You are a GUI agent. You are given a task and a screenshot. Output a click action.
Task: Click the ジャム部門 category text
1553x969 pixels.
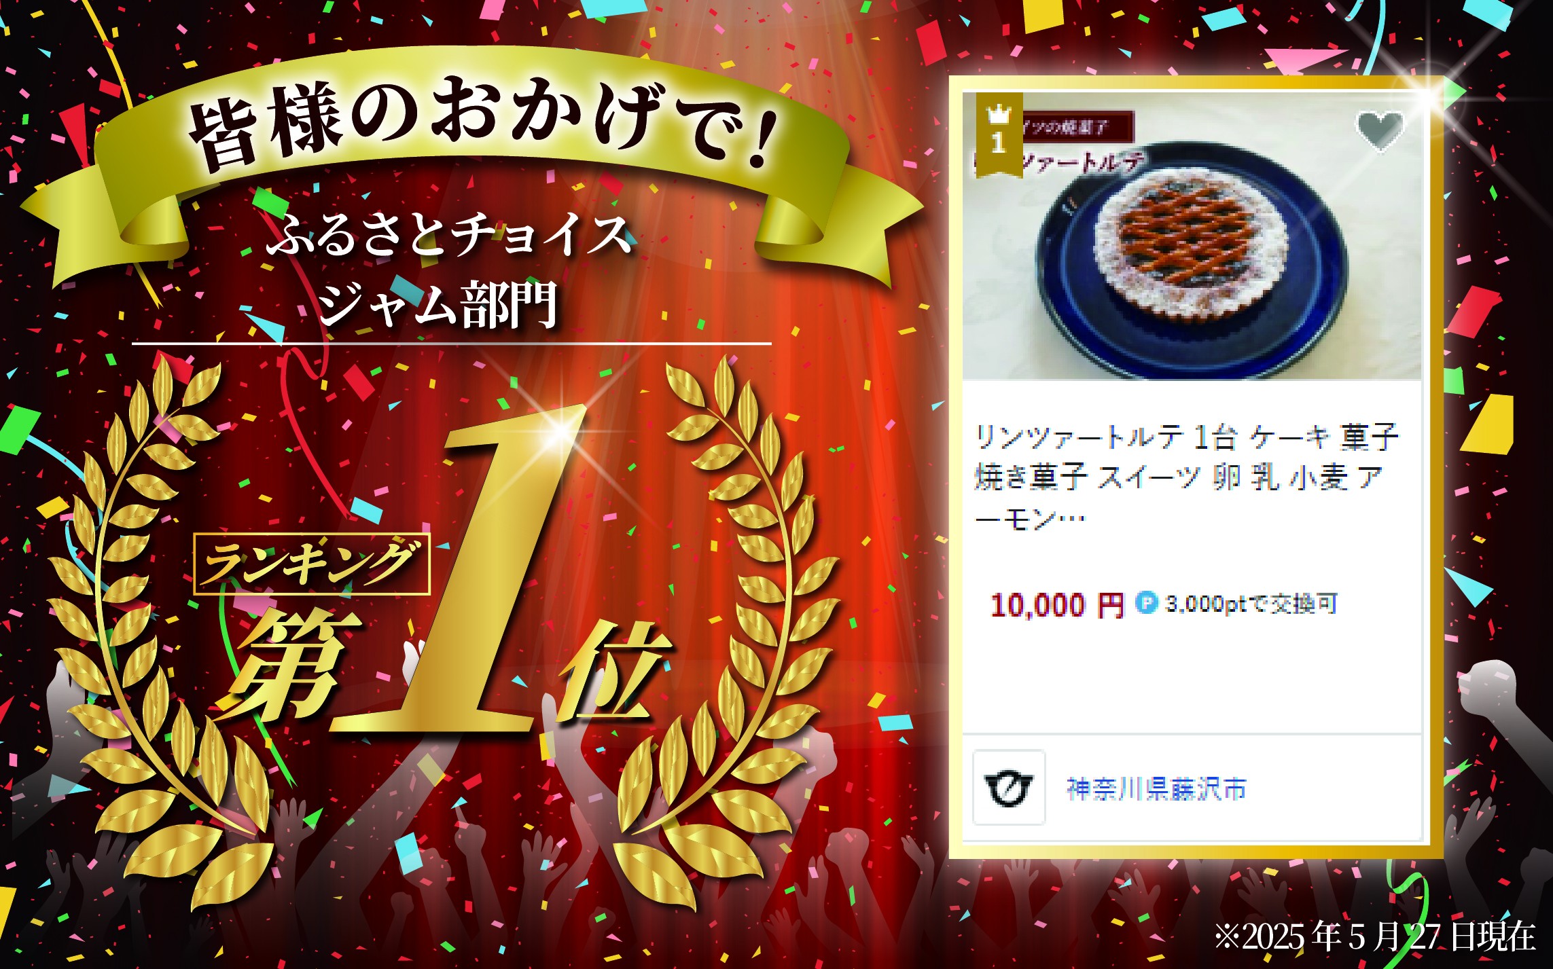438,306
